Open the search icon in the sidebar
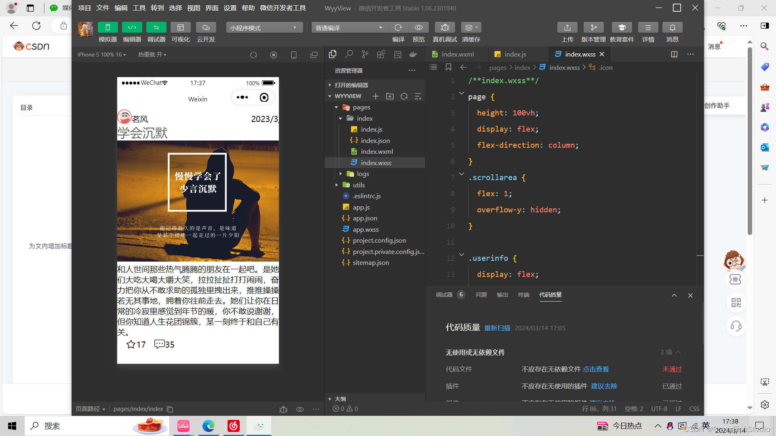776x436 pixels. tap(349, 54)
